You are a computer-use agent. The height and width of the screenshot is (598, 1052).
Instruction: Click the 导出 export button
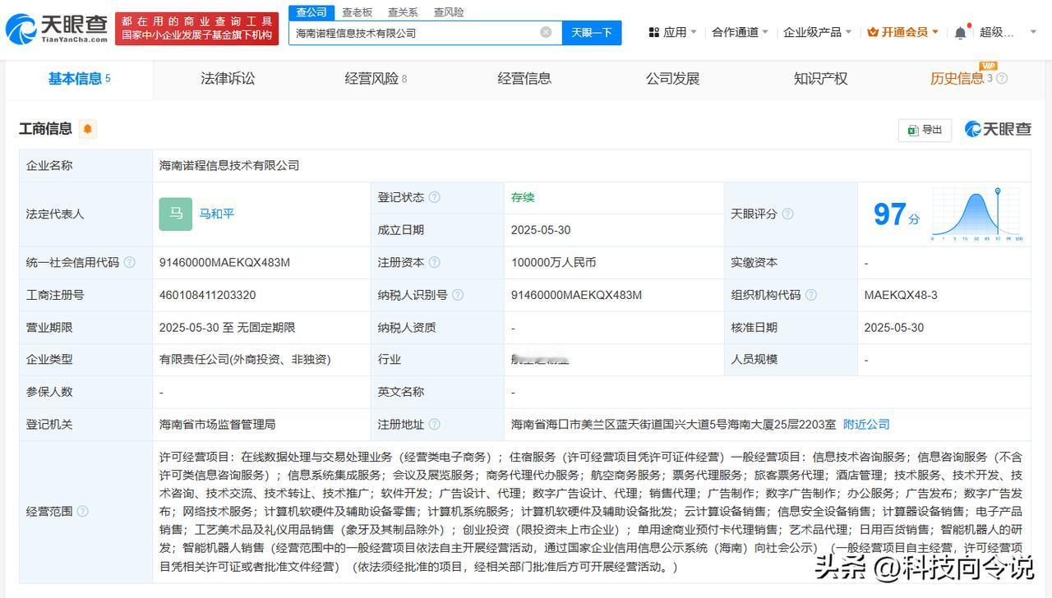pos(925,130)
